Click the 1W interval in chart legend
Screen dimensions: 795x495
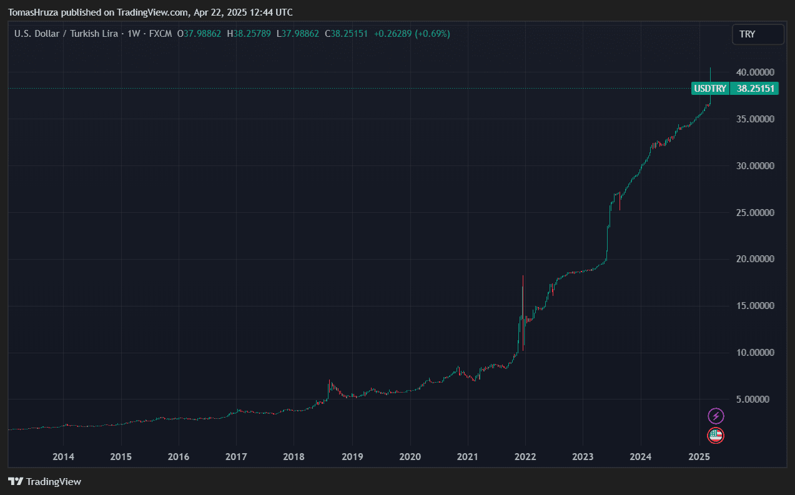pyautogui.click(x=132, y=34)
